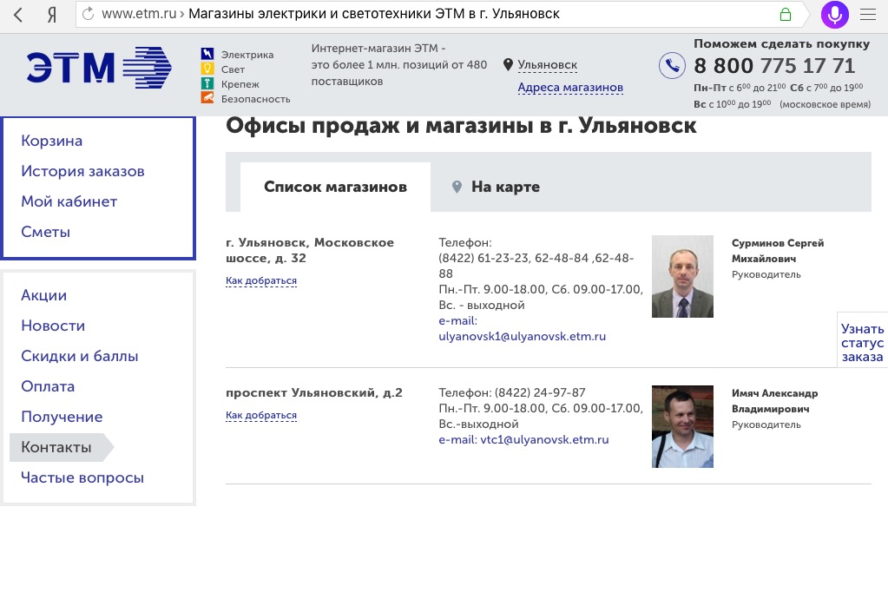
Task: Open Yandex home via the Я icon
Action: tap(51, 15)
